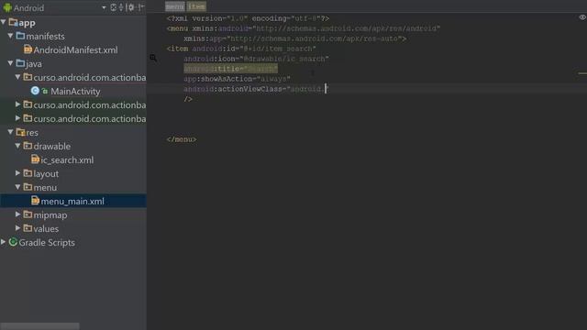Click the drawable folder icon
The width and height of the screenshot is (587, 330).
pos(28,146)
